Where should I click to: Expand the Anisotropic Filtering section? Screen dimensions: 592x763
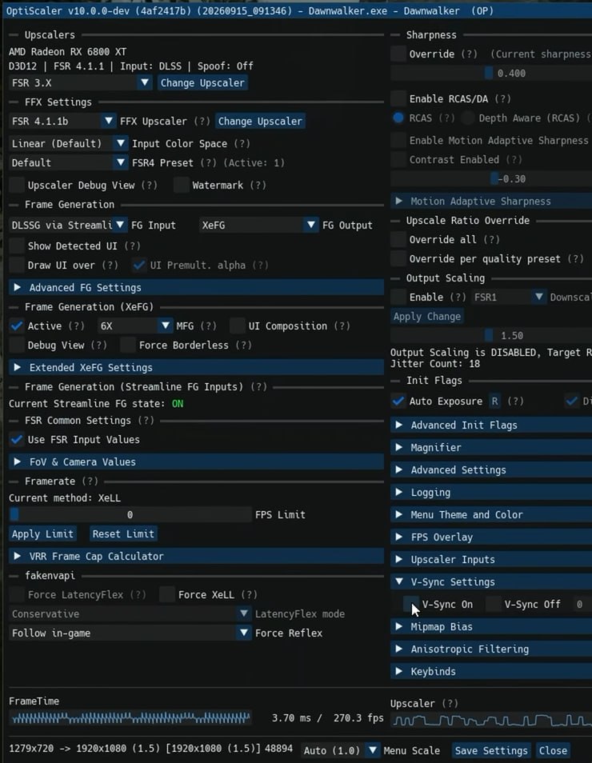pos(491,649)
